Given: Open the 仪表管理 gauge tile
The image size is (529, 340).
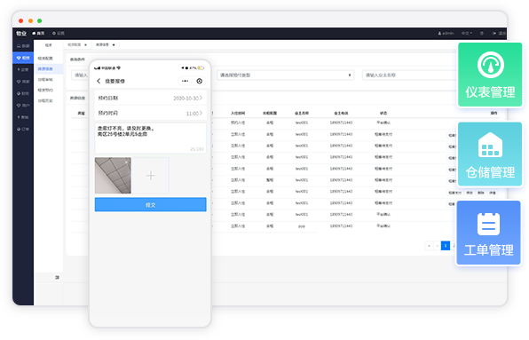Looking at the screenshot, I should coord(490,75).
